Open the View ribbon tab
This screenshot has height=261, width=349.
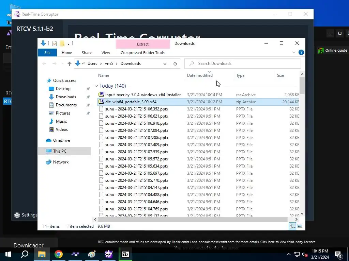pos(106,53)
